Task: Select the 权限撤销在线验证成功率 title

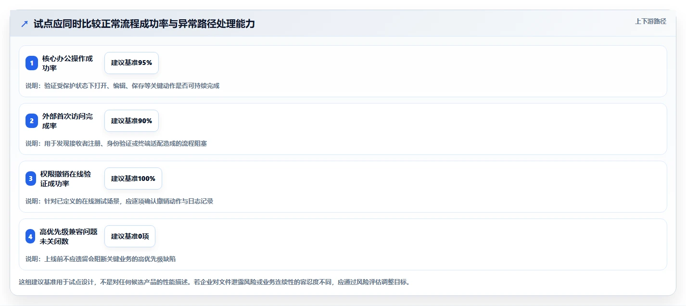Action: pos(66,178)
